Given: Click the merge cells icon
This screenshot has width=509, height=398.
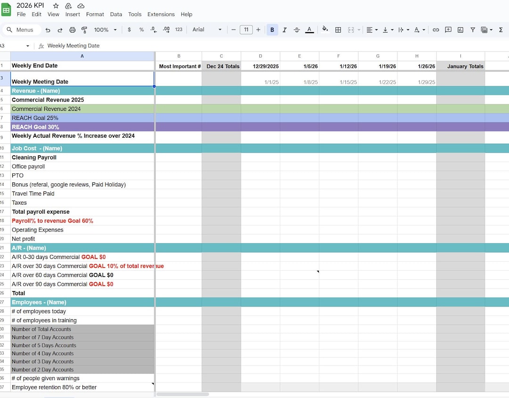Looking at the screenshot, I should (x=351, y=30).
